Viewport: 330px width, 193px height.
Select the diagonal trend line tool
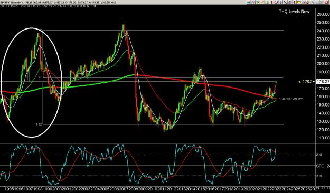(285, 2)
